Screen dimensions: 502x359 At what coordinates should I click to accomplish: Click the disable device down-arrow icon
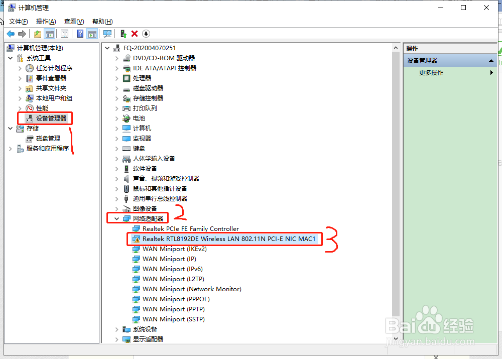[146, 34]
